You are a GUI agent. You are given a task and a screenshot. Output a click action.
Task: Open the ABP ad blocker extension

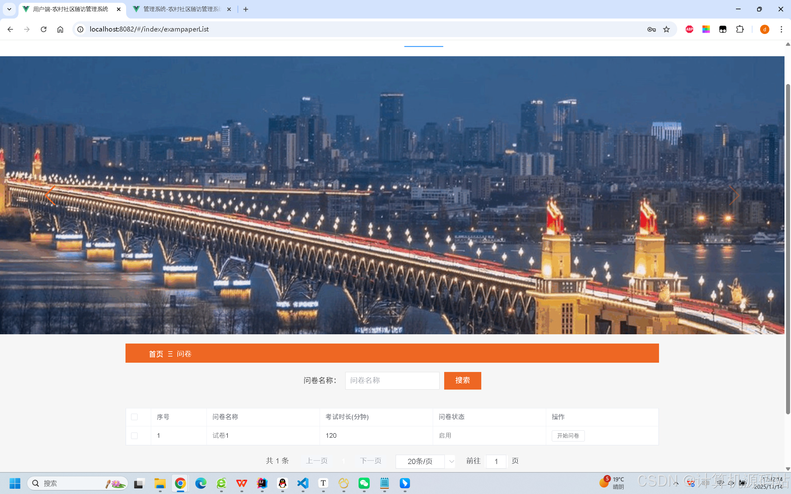click(689, 29)
